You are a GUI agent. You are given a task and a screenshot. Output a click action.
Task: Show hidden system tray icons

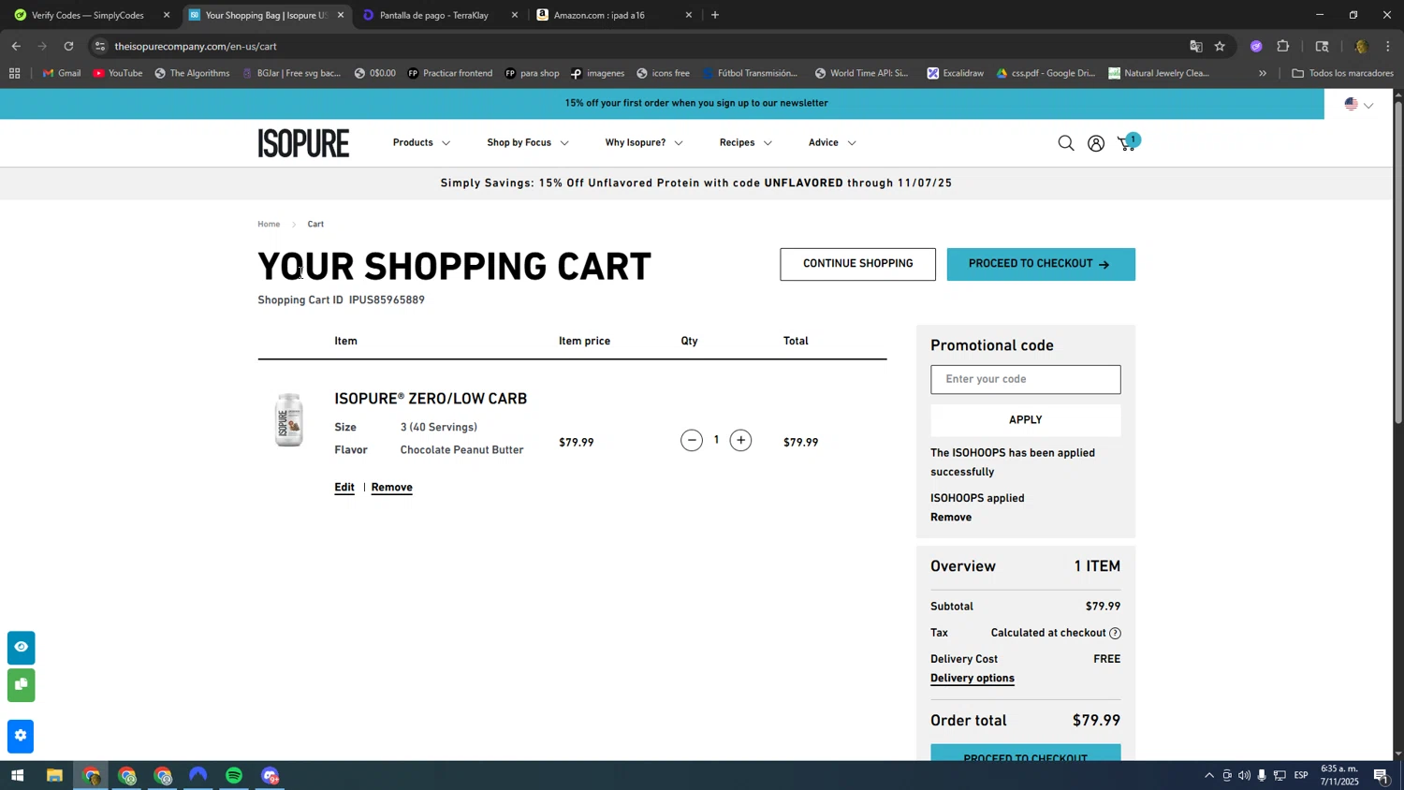[x=1208, y=776]
